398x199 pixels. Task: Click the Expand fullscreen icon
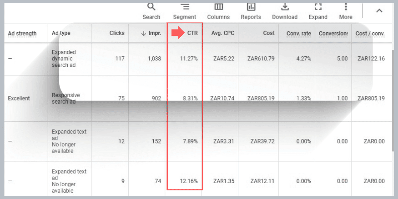point(318,7)
